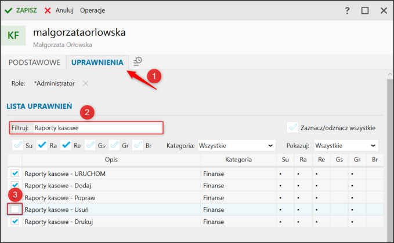This screenshot has width=394, height=243.
Task: Toggle the Su role filter checkbox
Action: [x=18, y=145]
